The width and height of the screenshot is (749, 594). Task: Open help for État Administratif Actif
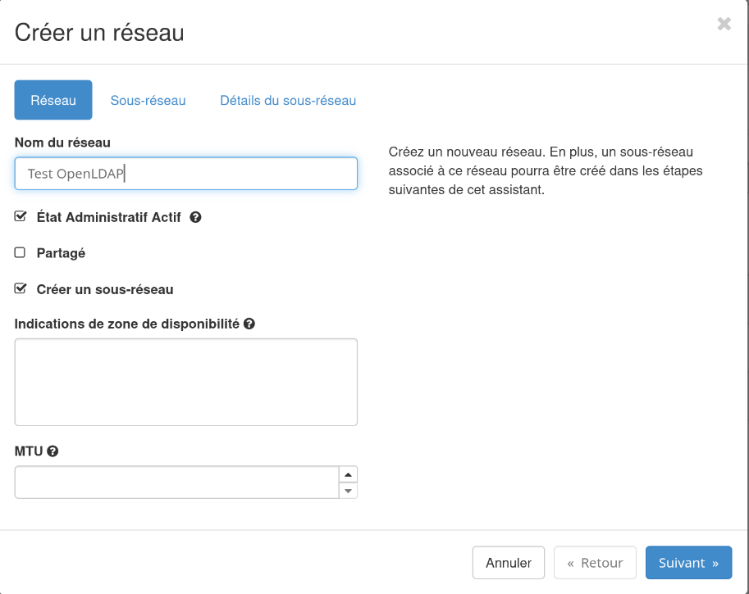click(194, 216)
